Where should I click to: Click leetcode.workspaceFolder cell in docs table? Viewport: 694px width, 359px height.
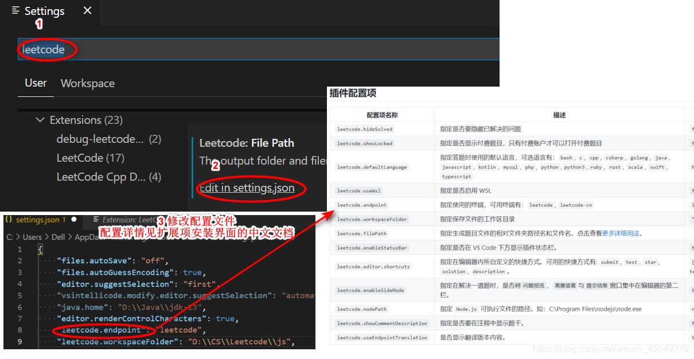pos(372,219)
